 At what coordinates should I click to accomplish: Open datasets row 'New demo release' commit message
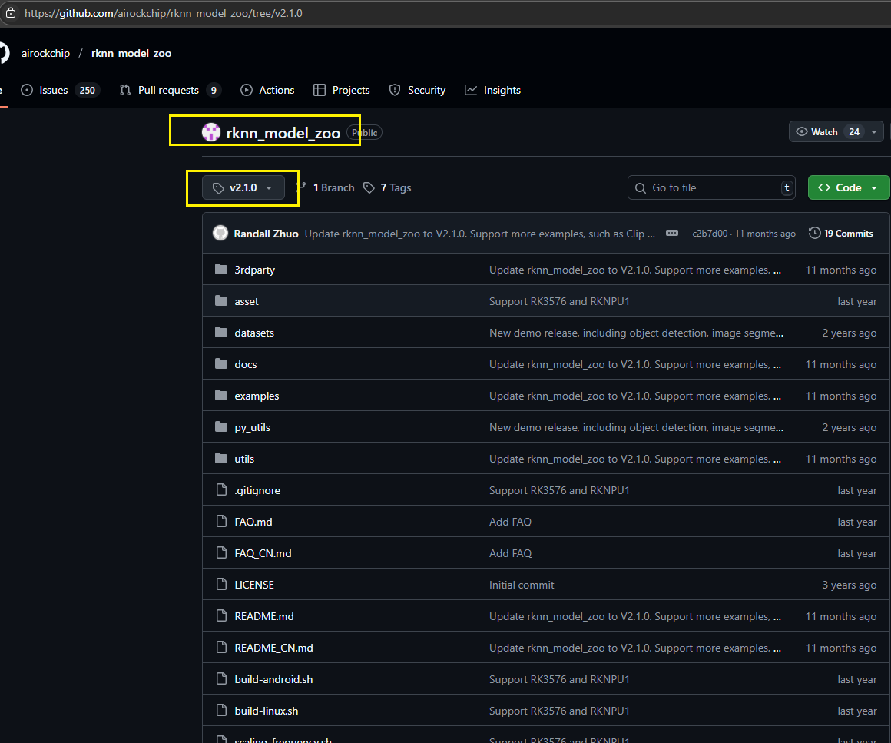pyautogui.click(x=637, y=333)
